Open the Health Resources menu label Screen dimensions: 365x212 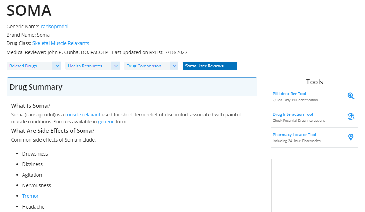pyautogui.click(x=85, y=66)
